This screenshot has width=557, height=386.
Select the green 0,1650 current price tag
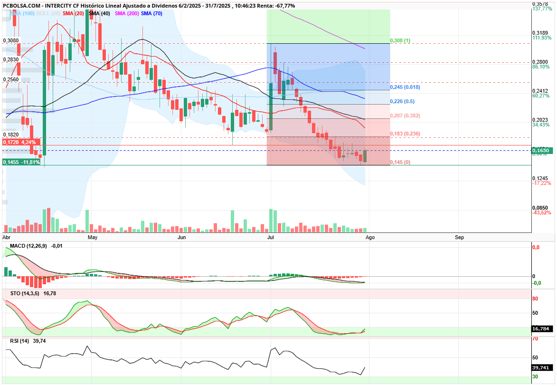(542, 151)
